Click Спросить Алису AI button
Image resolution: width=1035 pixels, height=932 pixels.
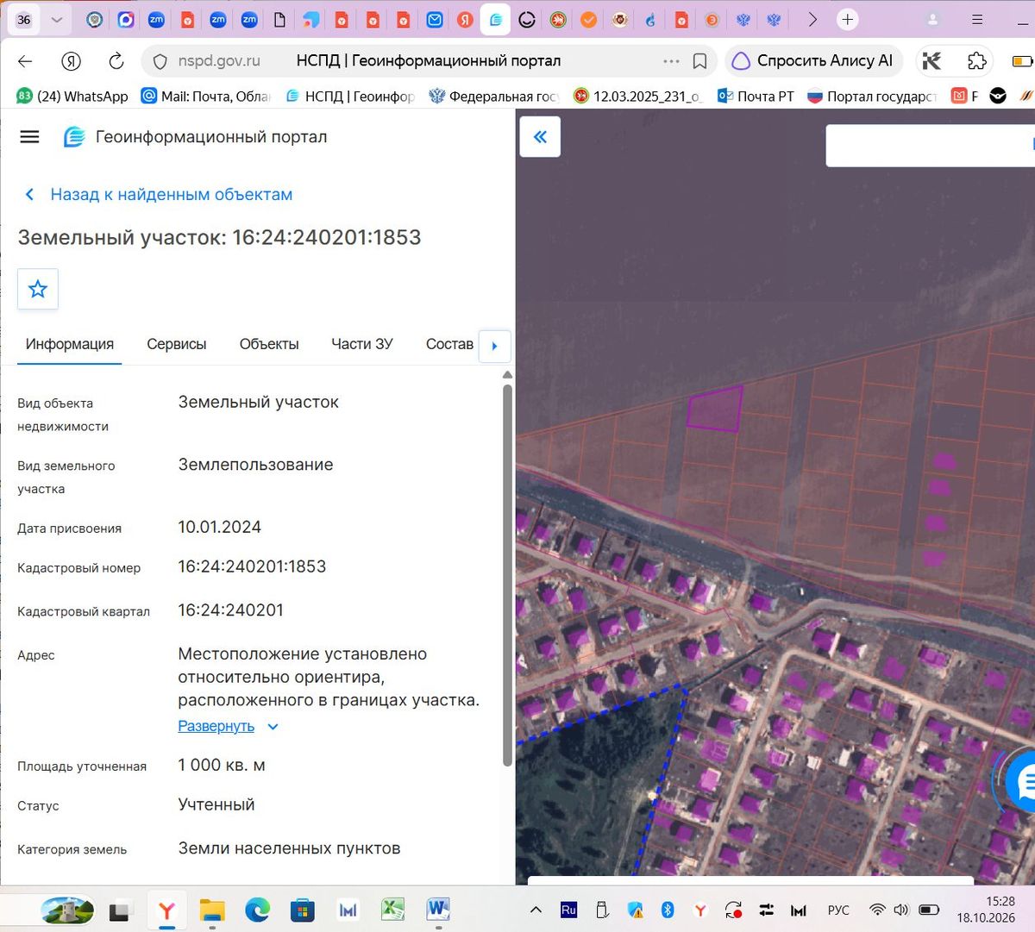pos(814,61)
